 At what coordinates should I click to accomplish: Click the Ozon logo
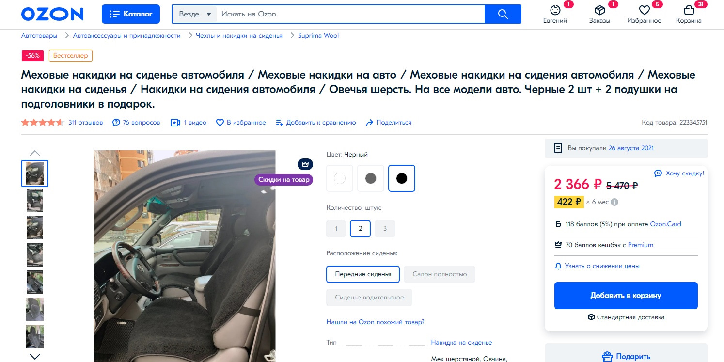52,14
